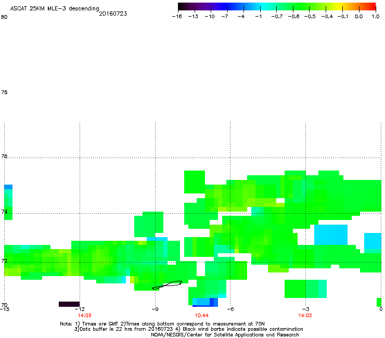
Task: Click the "-16" colorbar tick label
Action: tap(177, 17)
